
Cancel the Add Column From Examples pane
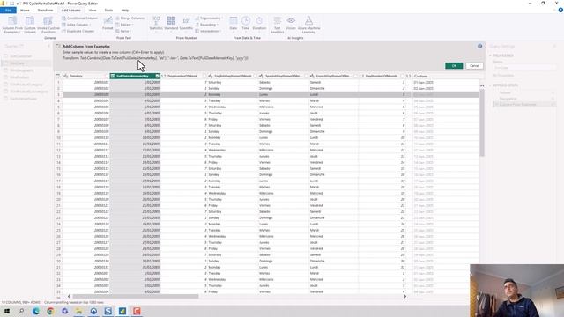(474, 66)
